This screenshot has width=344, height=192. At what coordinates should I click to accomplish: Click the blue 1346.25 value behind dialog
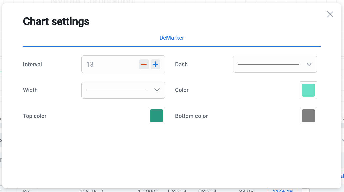282,190
